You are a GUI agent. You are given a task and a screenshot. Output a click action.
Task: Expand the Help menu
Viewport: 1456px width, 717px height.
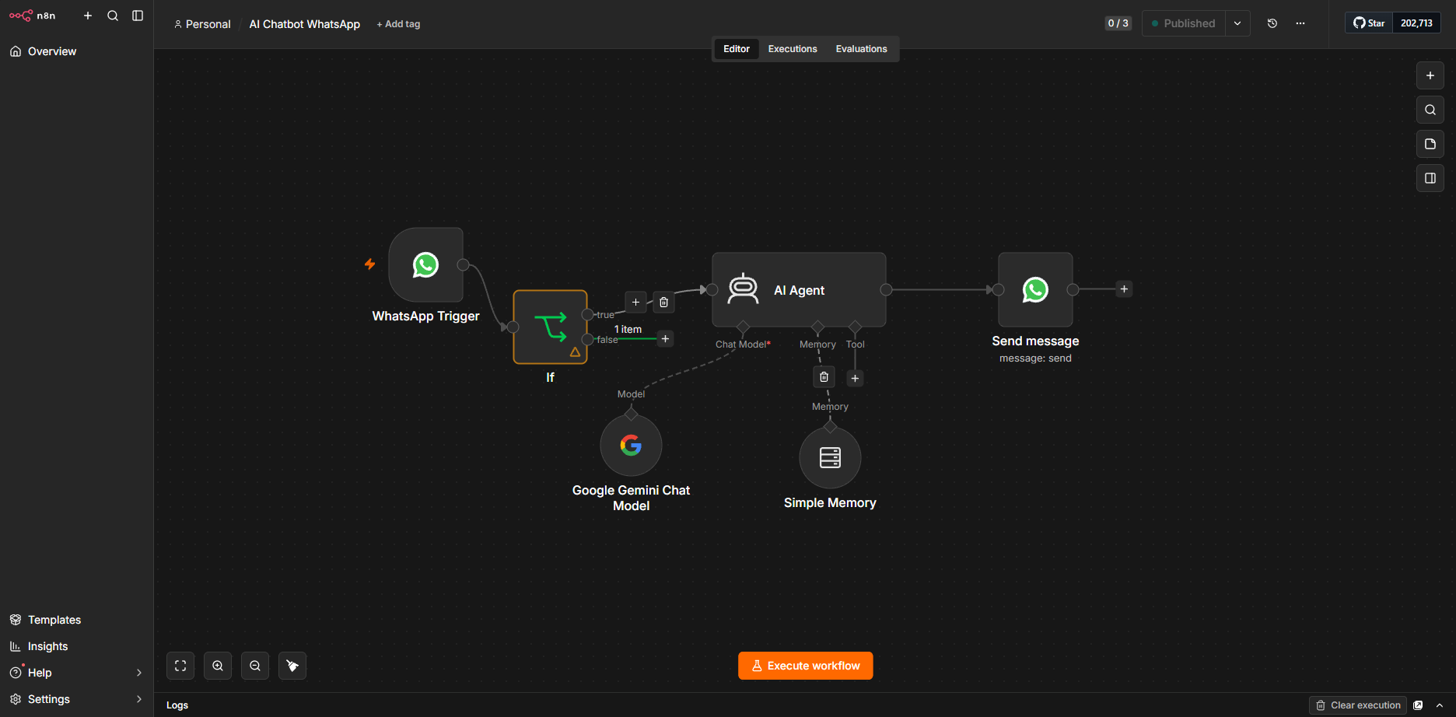click(x=76, y=673)
